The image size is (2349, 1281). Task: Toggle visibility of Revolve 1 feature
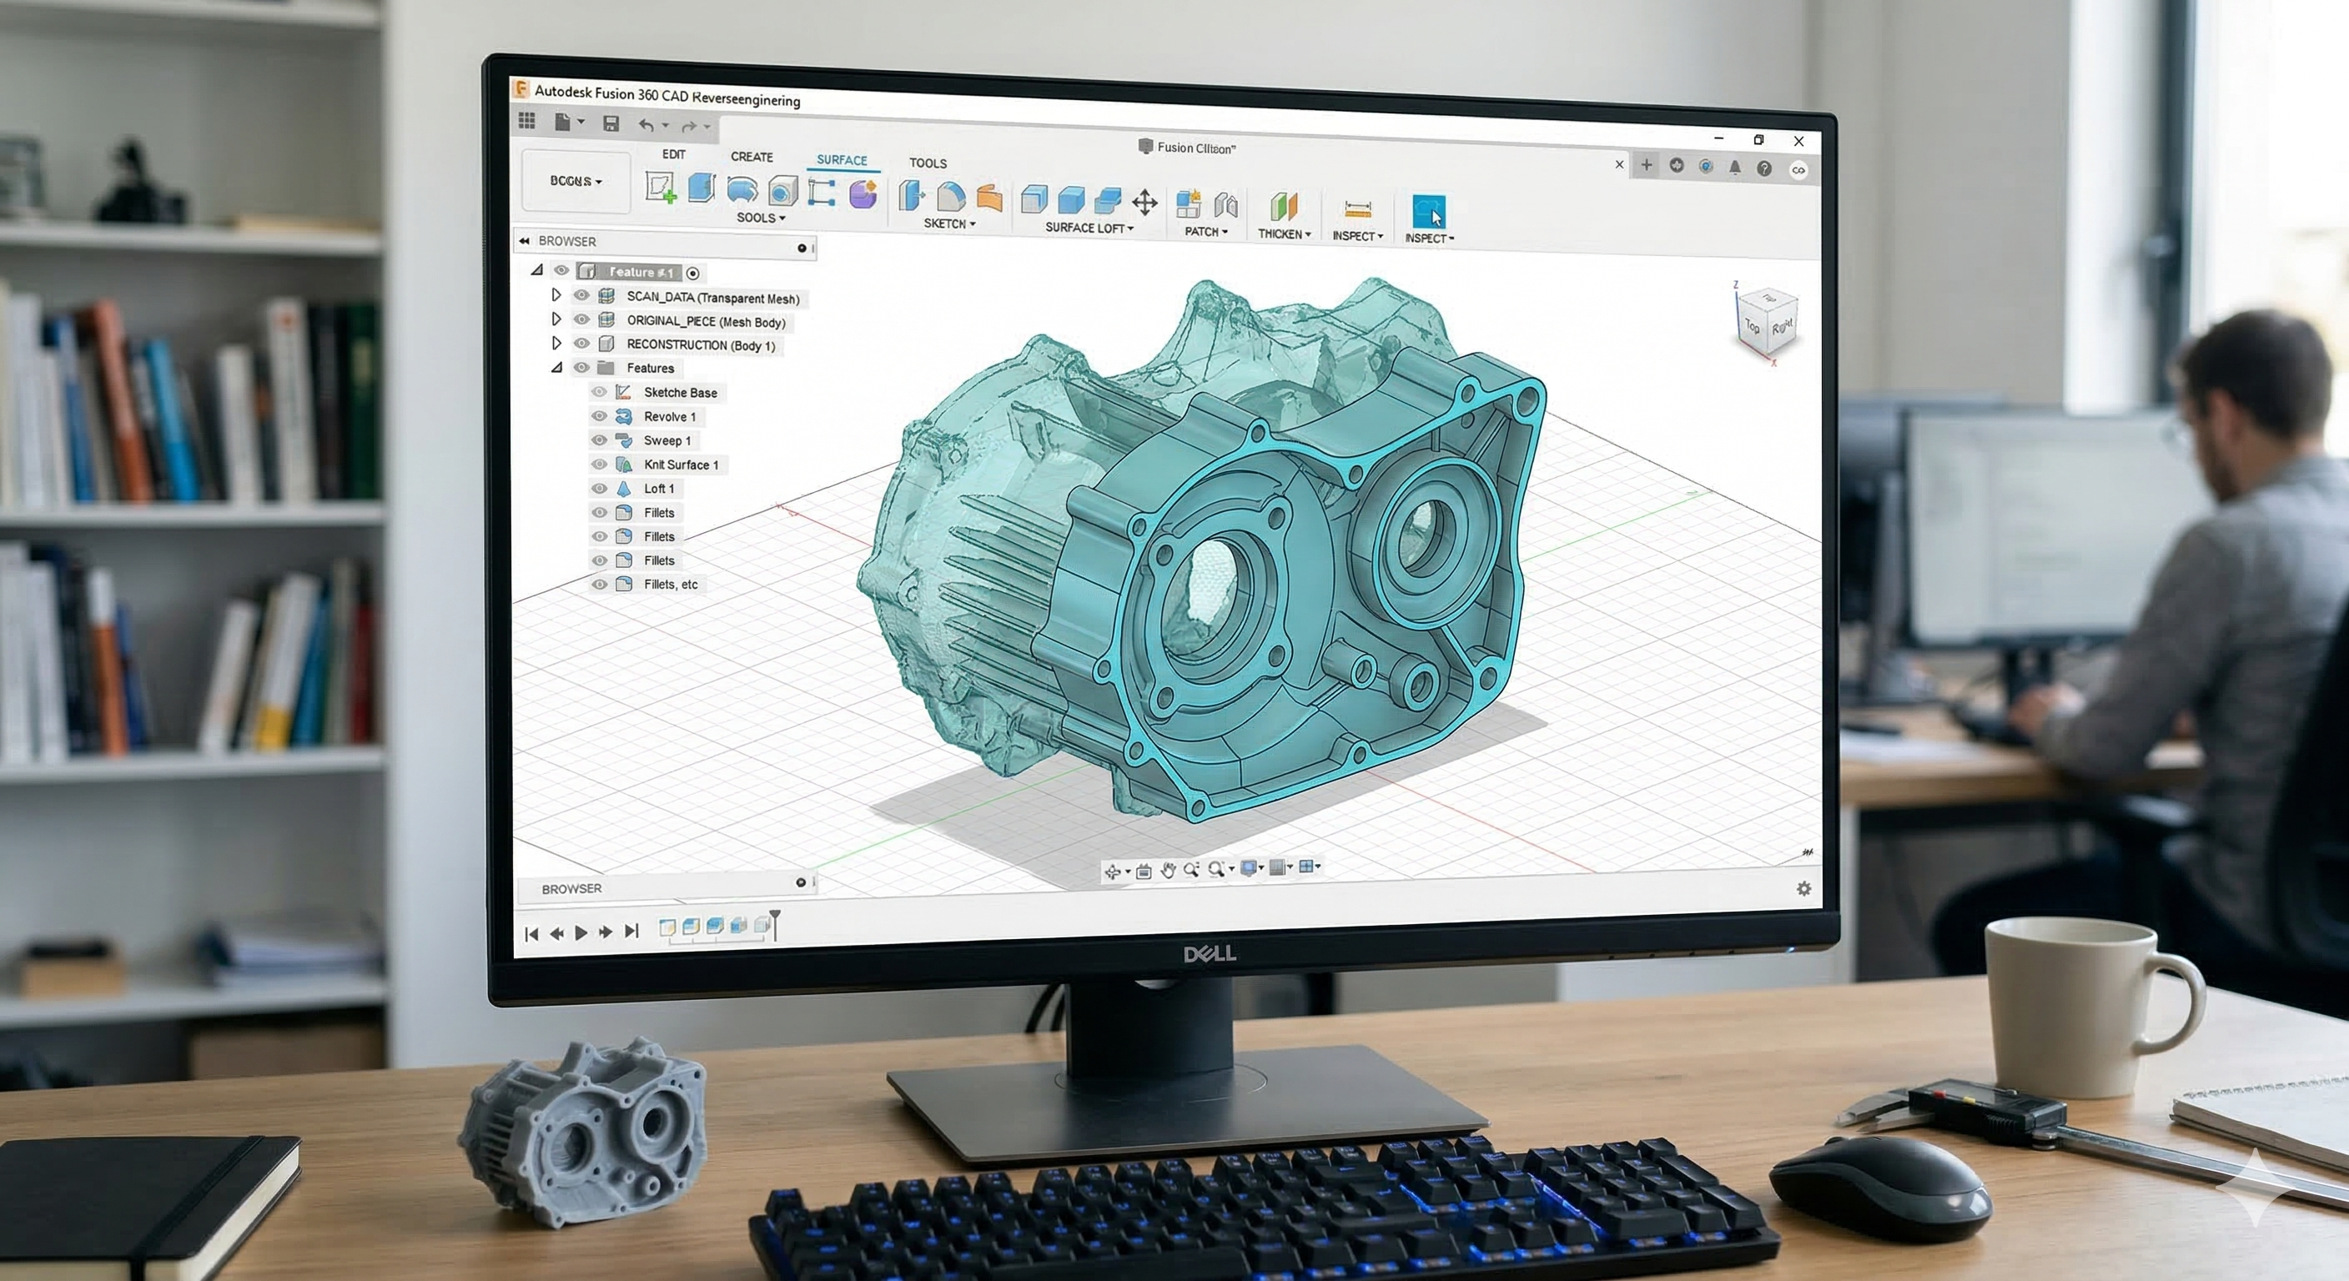point(599,416)
